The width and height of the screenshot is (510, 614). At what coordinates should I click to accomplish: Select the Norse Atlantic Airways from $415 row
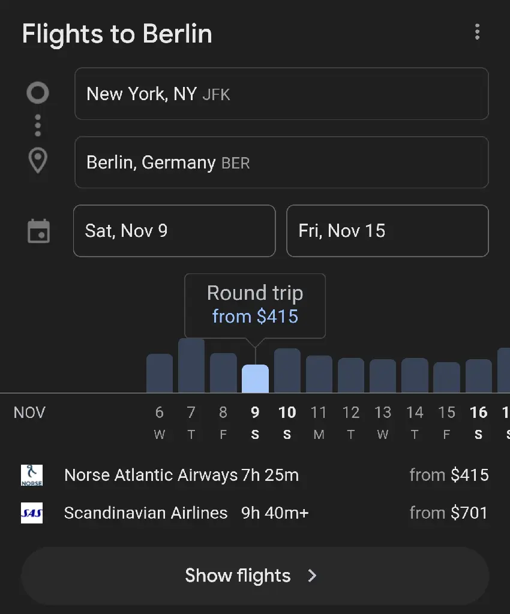(x=254, y=475)
